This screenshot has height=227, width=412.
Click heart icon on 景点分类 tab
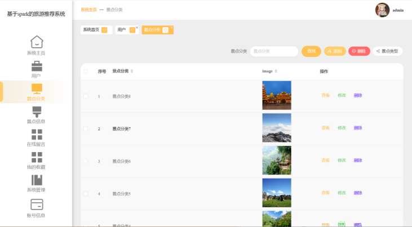pyautogui.click(x=165, y=30)
